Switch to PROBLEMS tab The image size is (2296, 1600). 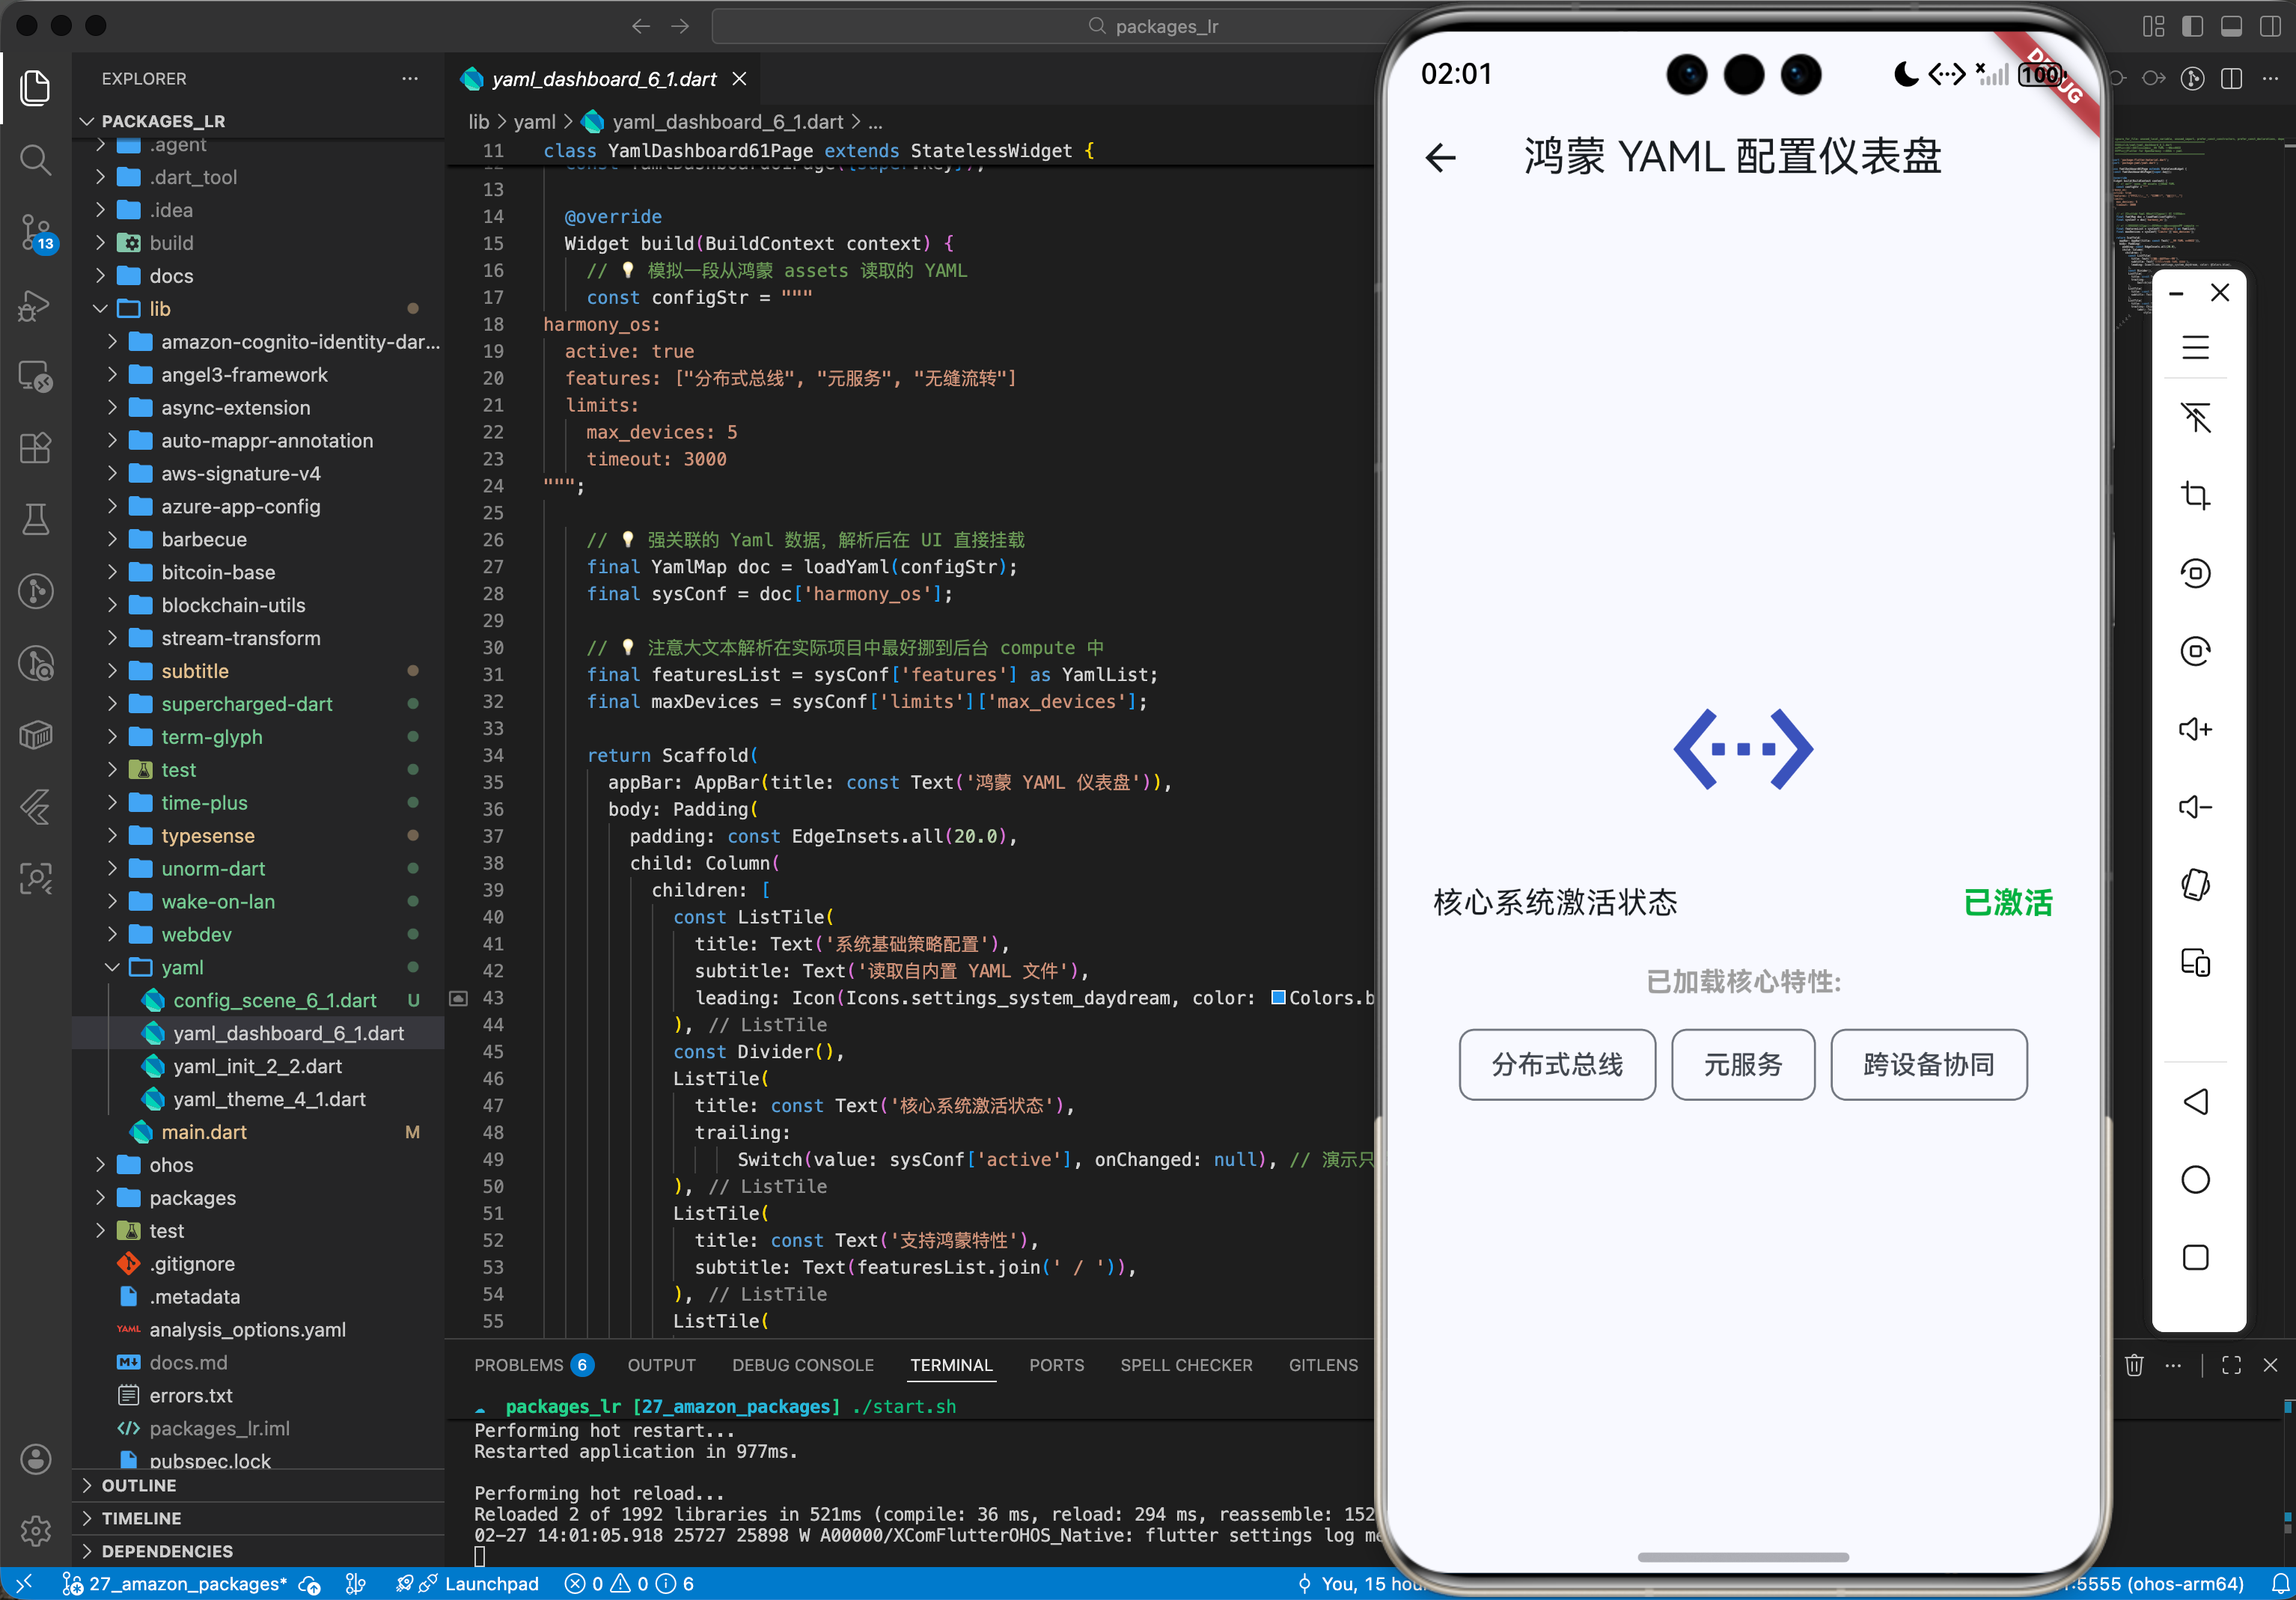pos(518,1365)
